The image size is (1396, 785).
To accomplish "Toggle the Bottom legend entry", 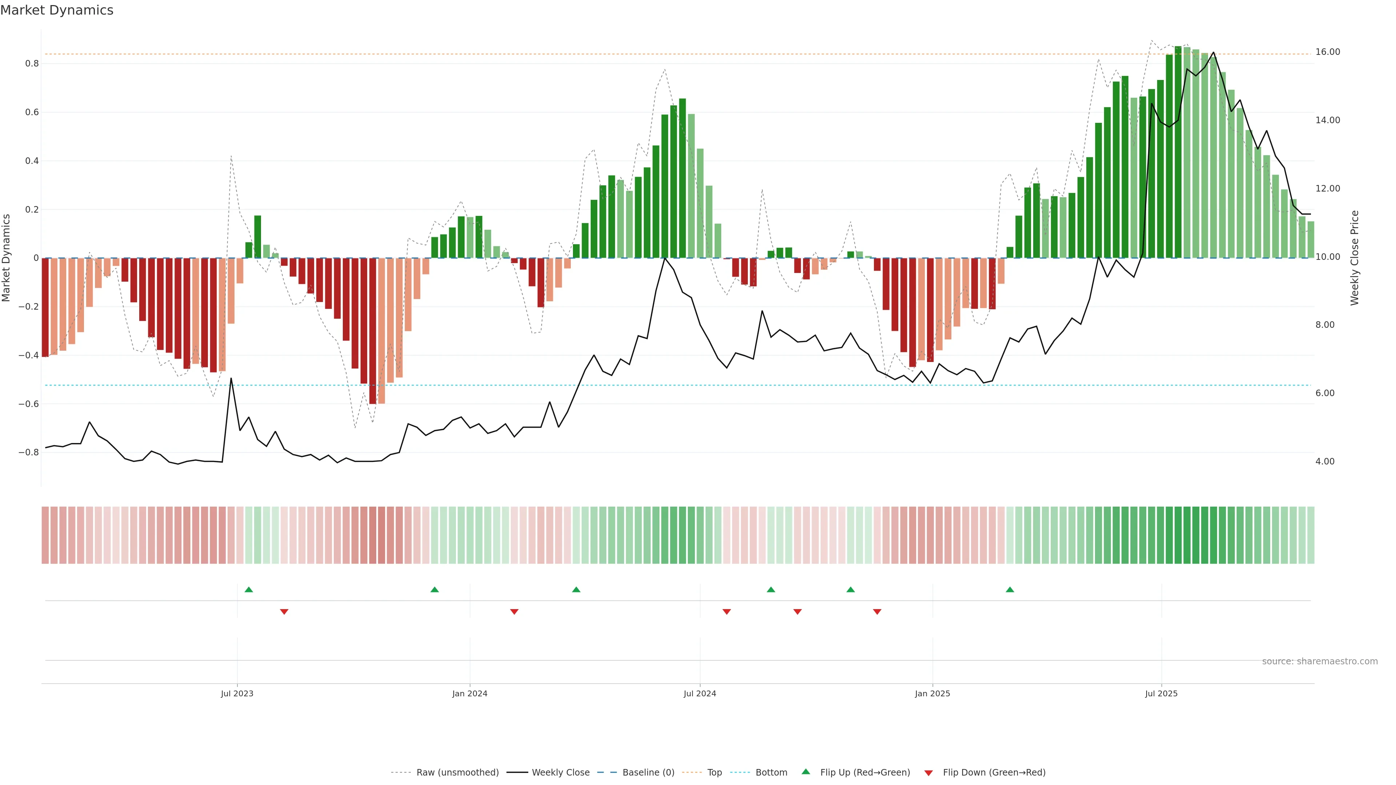I will (771, 773).
